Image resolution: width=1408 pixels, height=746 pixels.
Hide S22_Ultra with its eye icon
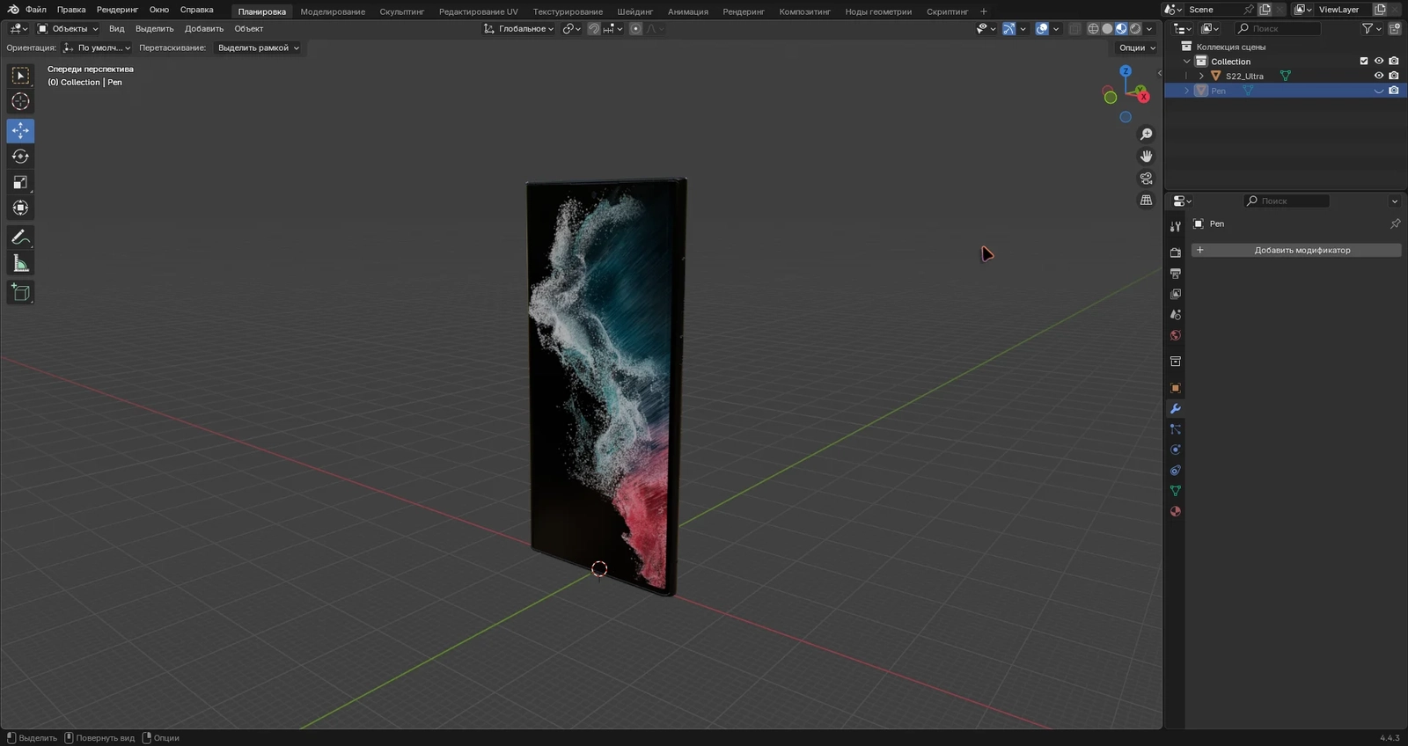coord(1379,76)
